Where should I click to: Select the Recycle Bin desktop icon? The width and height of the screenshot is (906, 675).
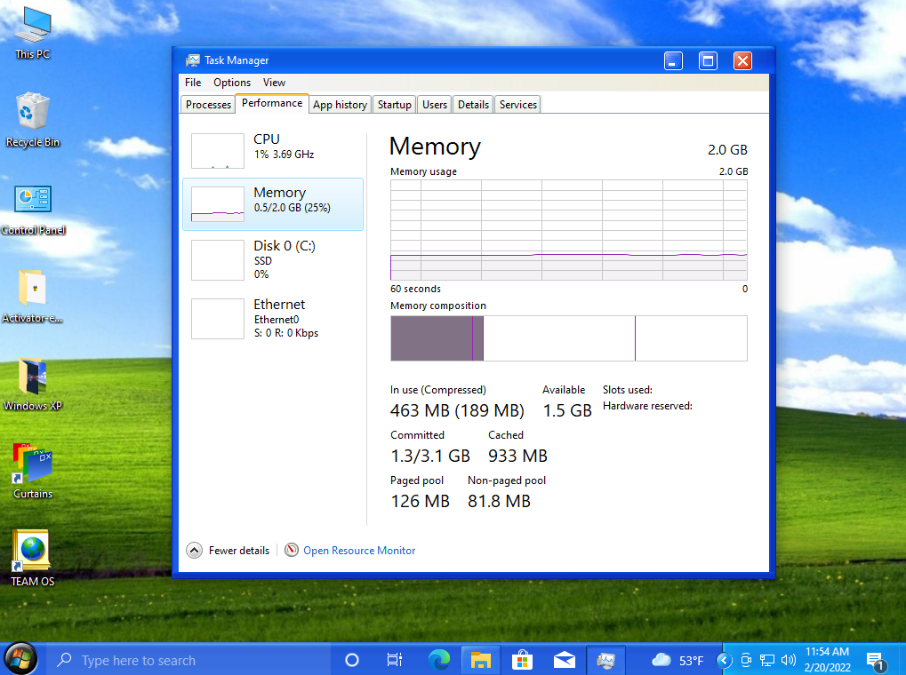(33, 120)
